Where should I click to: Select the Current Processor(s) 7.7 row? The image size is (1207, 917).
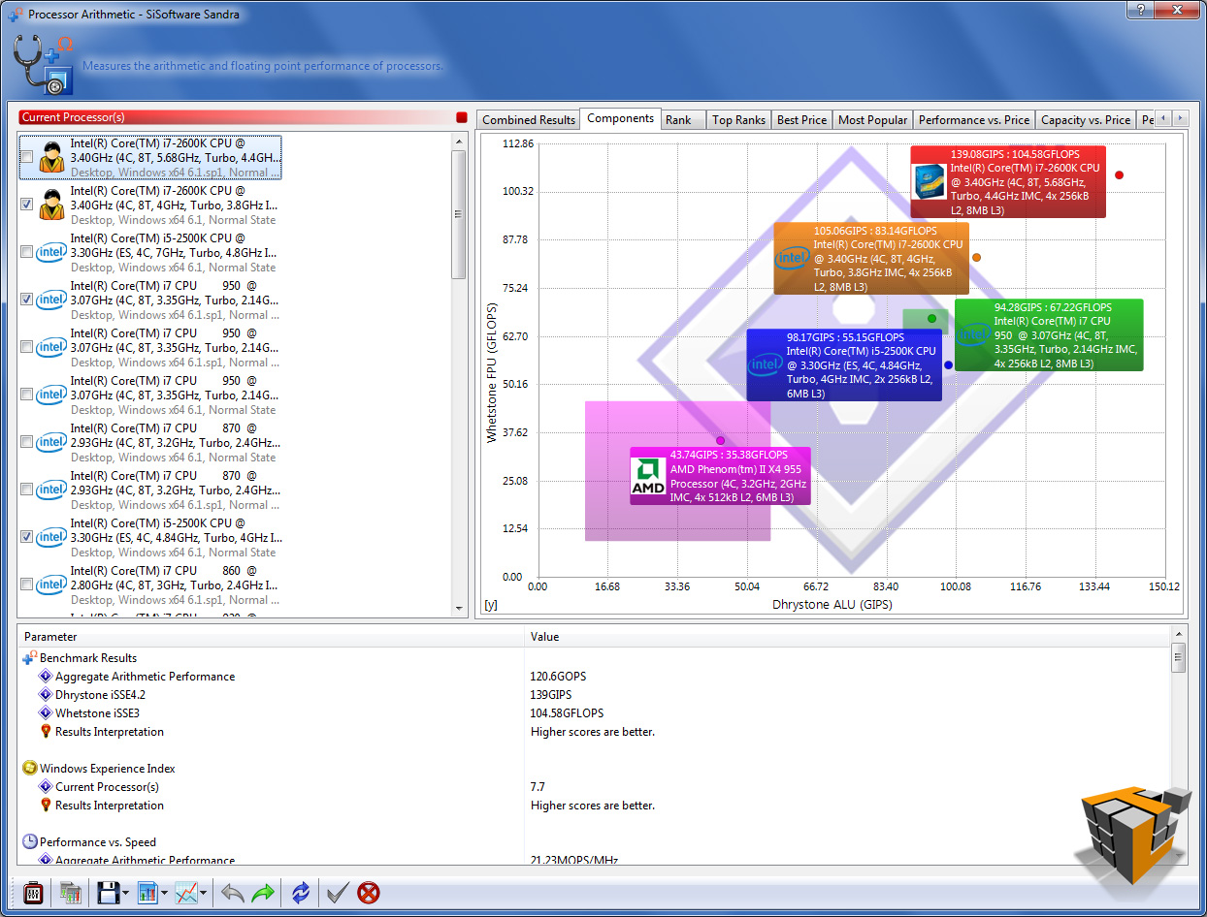(x=594, y=787)
